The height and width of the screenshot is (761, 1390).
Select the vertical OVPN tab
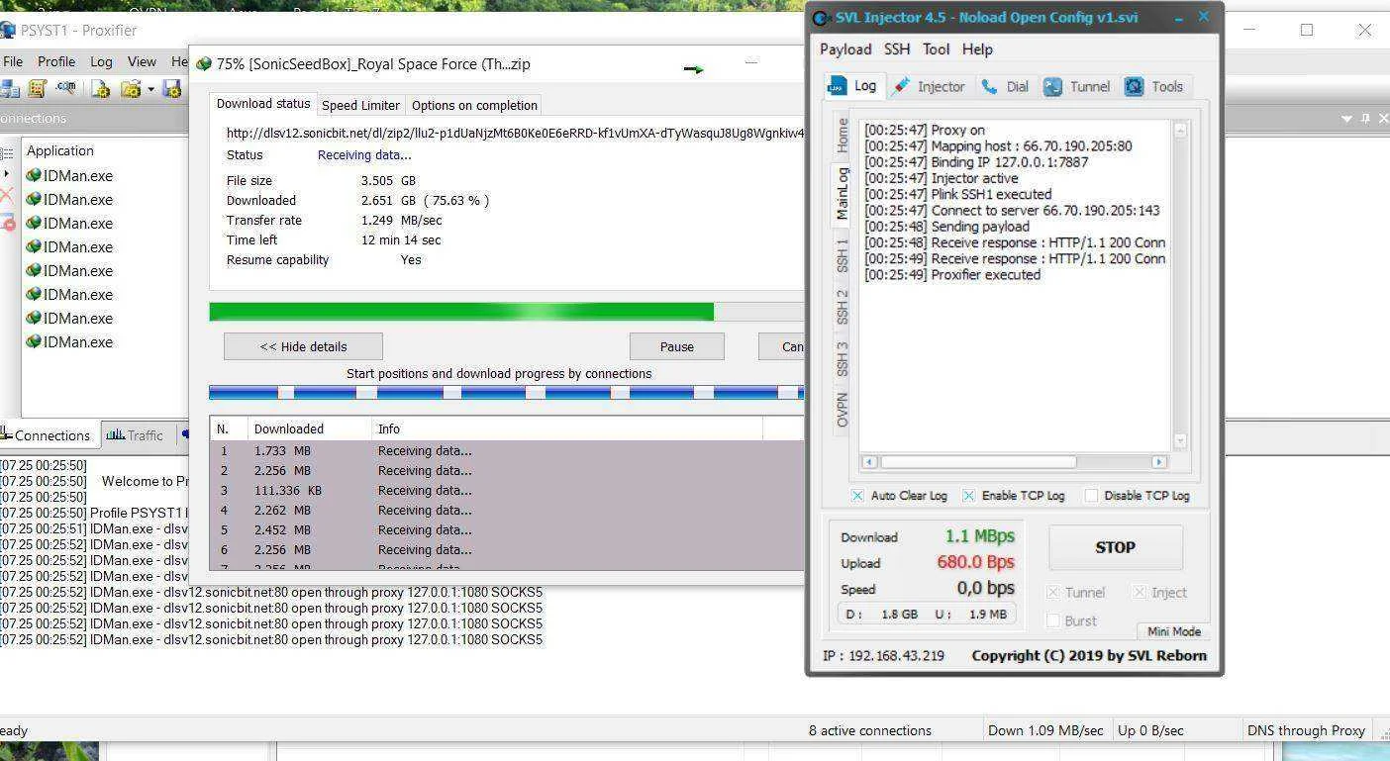(843, 410)
